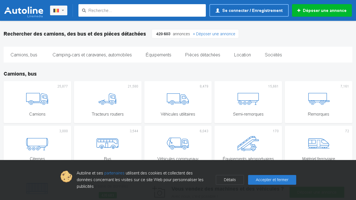Click the Tracteurs routiers label

(x=108, y=114)
